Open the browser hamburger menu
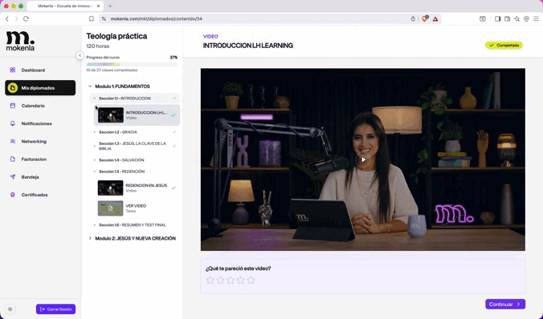The height and width of the screenshot is (319, 543). (536, 18)
